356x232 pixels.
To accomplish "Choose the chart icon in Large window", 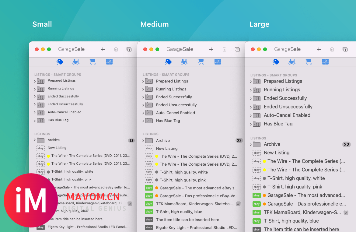I will point(325,62).
